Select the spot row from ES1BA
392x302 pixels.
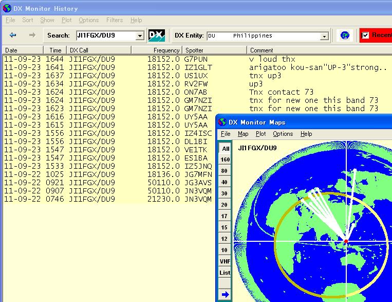pos(109,158)
